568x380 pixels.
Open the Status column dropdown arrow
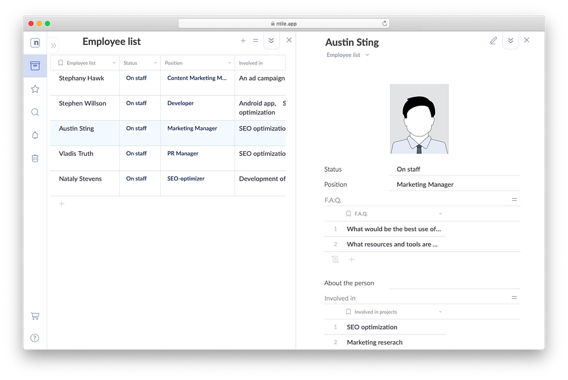coord(155,63)
